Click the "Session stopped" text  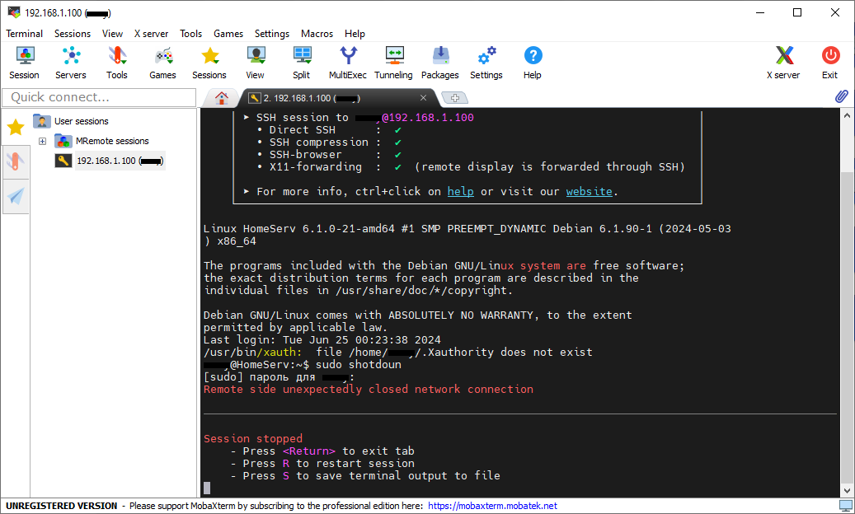[253, 439]
